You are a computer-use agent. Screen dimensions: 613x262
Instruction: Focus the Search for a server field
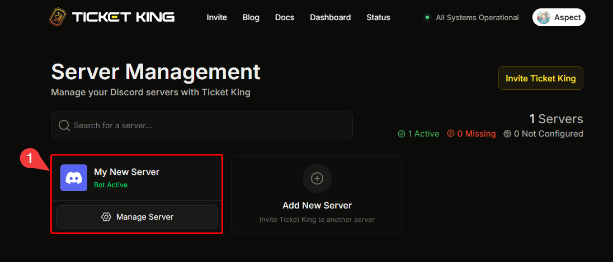tap(202, 125)
